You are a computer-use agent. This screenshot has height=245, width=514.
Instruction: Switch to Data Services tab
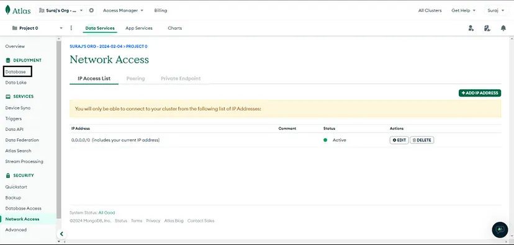click(100, 28)
